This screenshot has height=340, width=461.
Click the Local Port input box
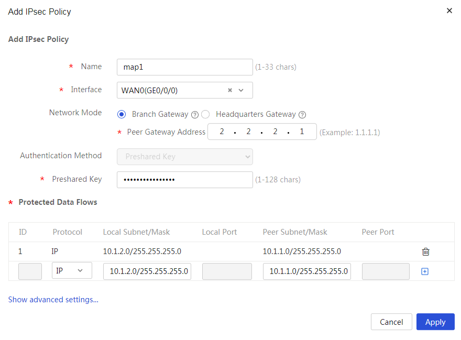pos(227,271)
